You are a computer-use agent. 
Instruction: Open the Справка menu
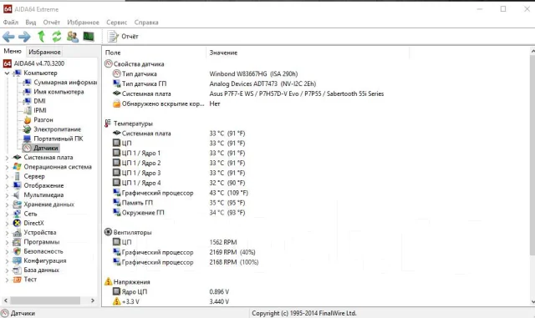pyautogui.click(x=146, y=23)
